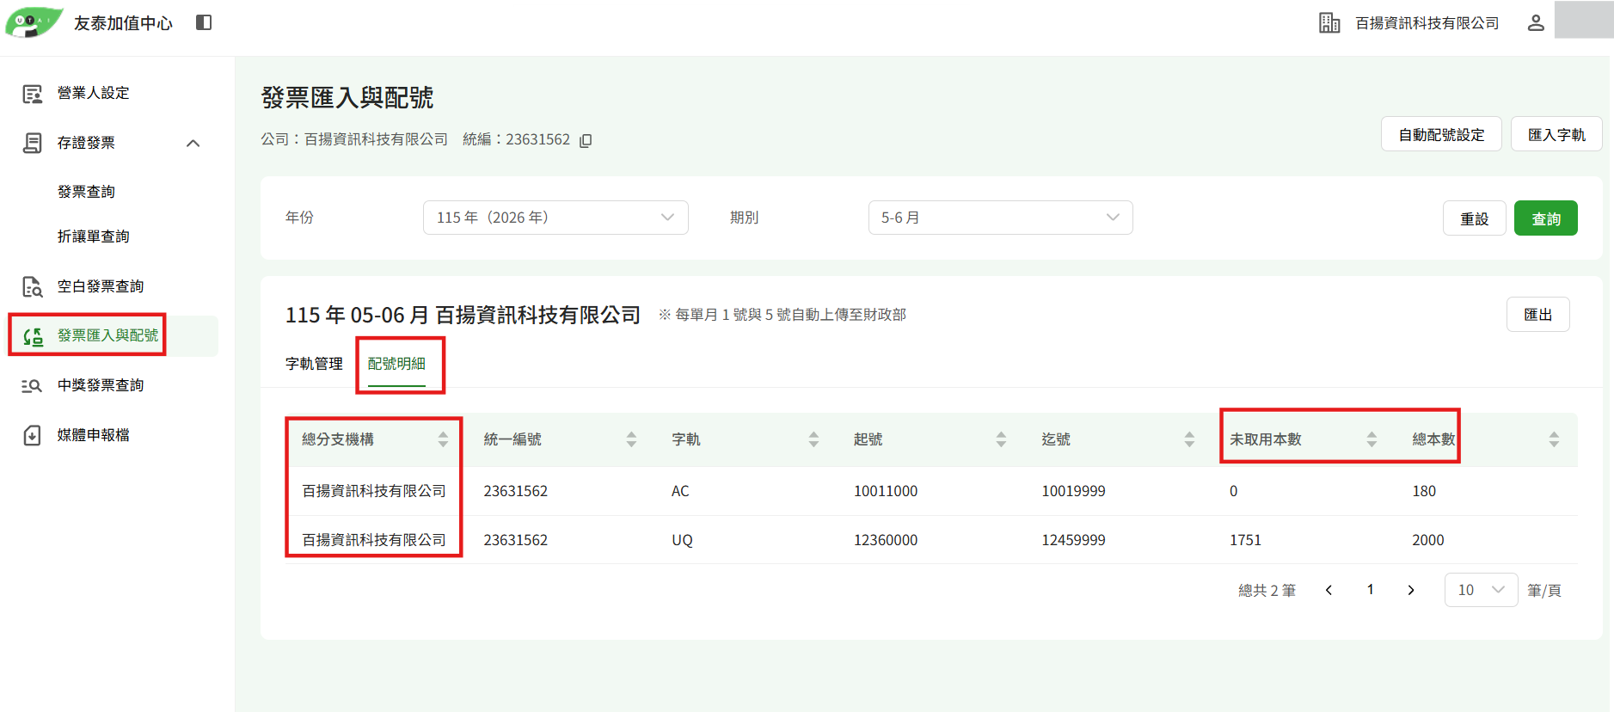Viewport: 1614px width, 712px height.
Task: Open the 期別 dropdown showing 5-6 月
Action: 1000,218
